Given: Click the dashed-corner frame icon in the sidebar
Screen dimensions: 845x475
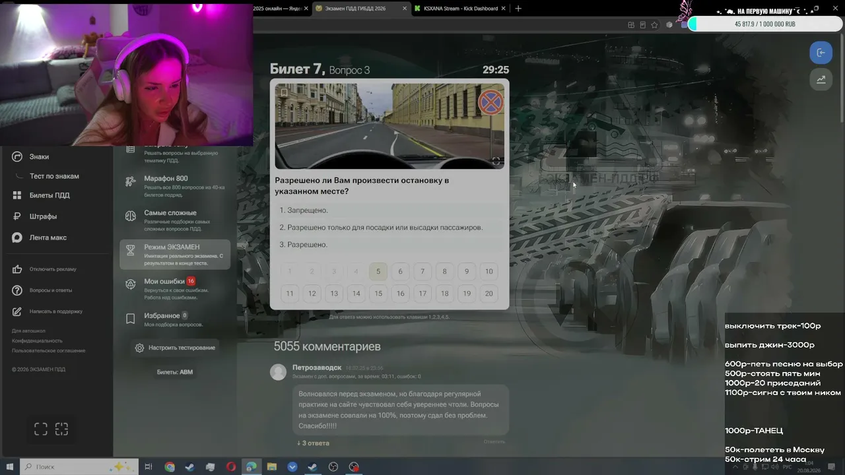Looking at the screenshot, I should [x=61, y=429].
